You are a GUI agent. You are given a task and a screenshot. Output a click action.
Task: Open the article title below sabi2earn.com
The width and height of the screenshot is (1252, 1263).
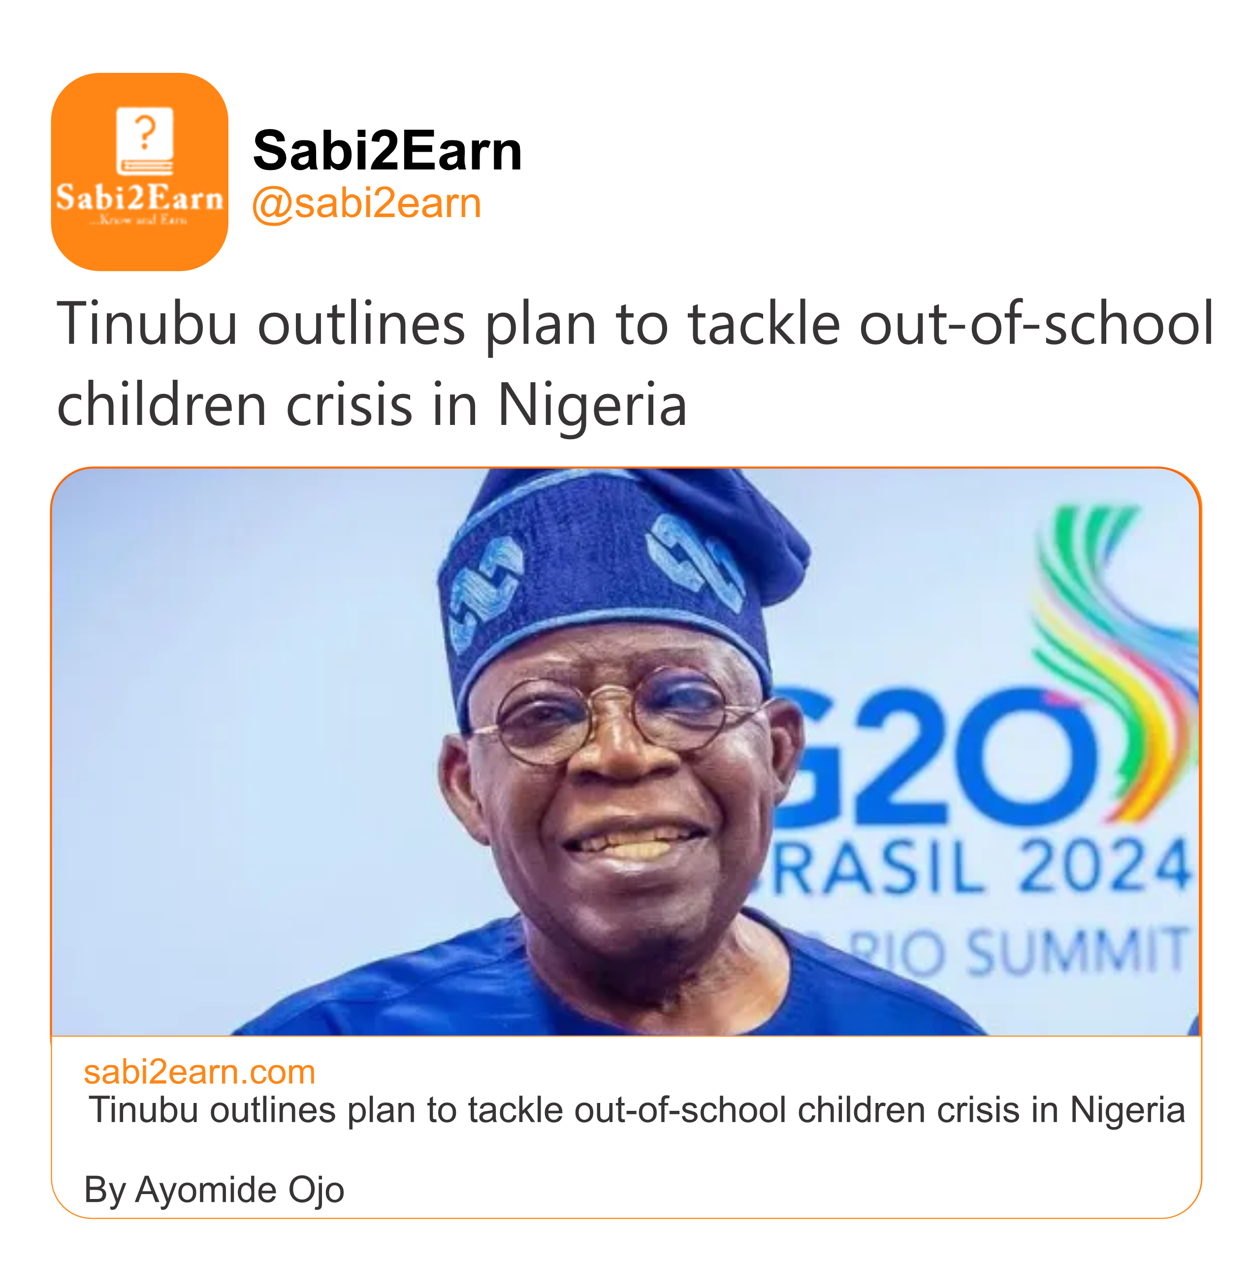pyautogui.click(x=636, y=1110)
